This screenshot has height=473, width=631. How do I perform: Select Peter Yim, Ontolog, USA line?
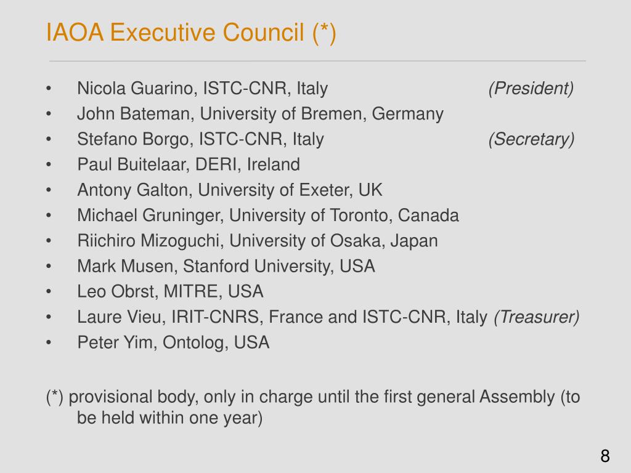pos(173,342)
